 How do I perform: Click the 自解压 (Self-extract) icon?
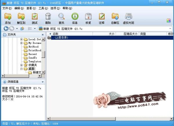tap(115, 16)
